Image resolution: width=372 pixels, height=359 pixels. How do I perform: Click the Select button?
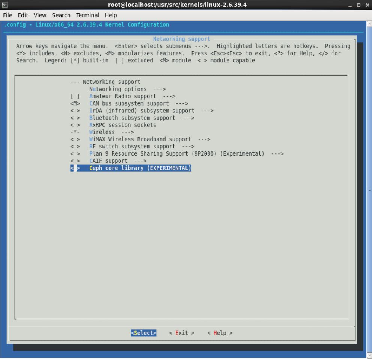pos(143,333)
